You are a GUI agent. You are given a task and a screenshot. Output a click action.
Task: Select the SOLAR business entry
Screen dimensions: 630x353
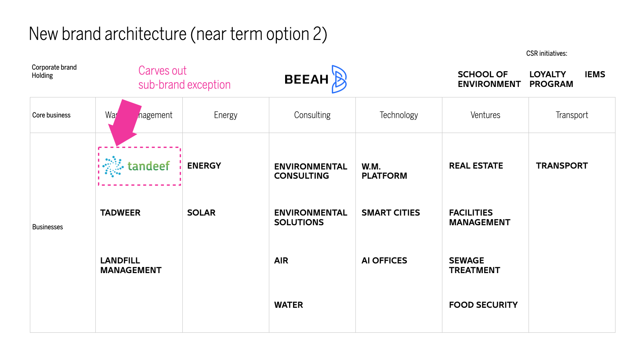point(201,213)
